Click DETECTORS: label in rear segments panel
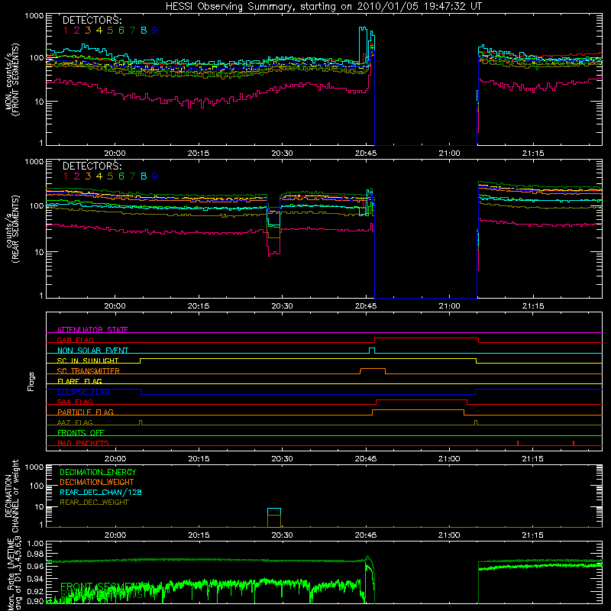 click(x=92, y=166)
